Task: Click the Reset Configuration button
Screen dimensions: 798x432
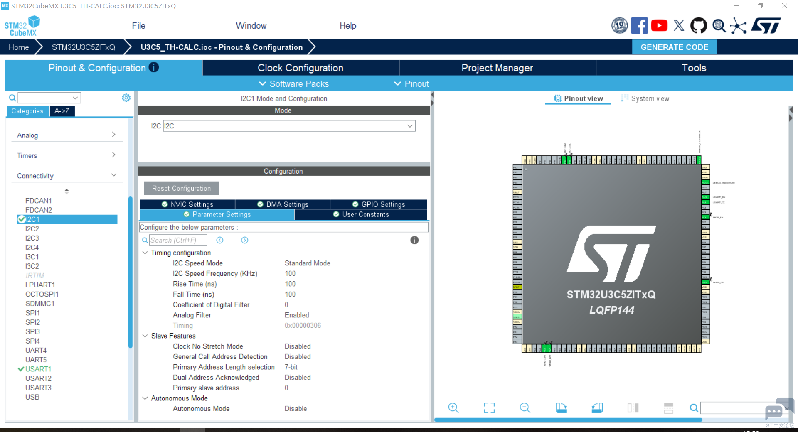Action: (182, 188)
